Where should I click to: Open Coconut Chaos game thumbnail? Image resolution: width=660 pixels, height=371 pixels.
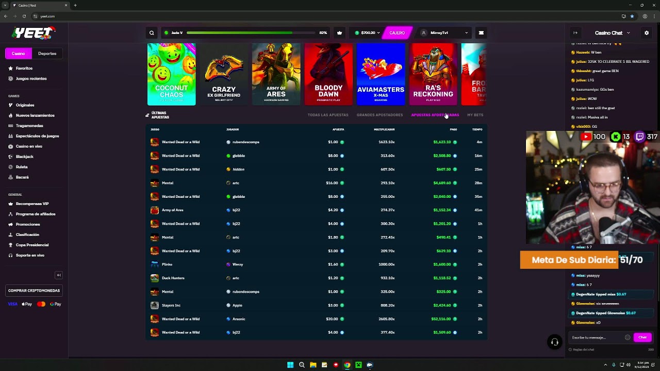click(172, 74)
